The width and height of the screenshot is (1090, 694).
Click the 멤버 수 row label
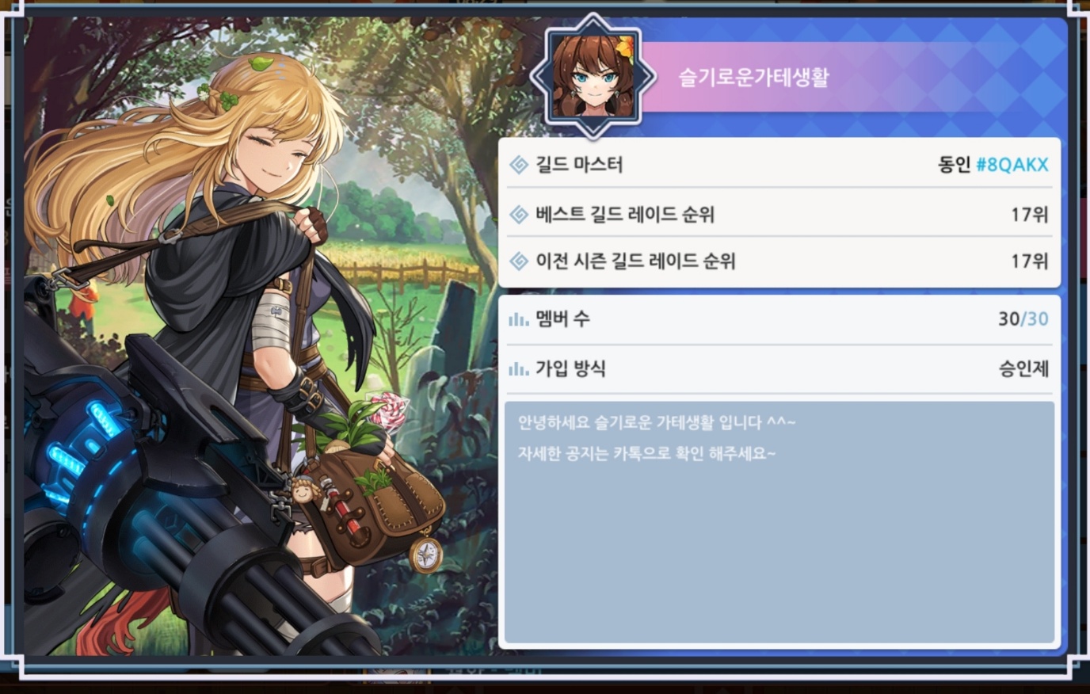pos(562,319)
